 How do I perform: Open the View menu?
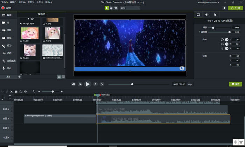tap(31, 2)
